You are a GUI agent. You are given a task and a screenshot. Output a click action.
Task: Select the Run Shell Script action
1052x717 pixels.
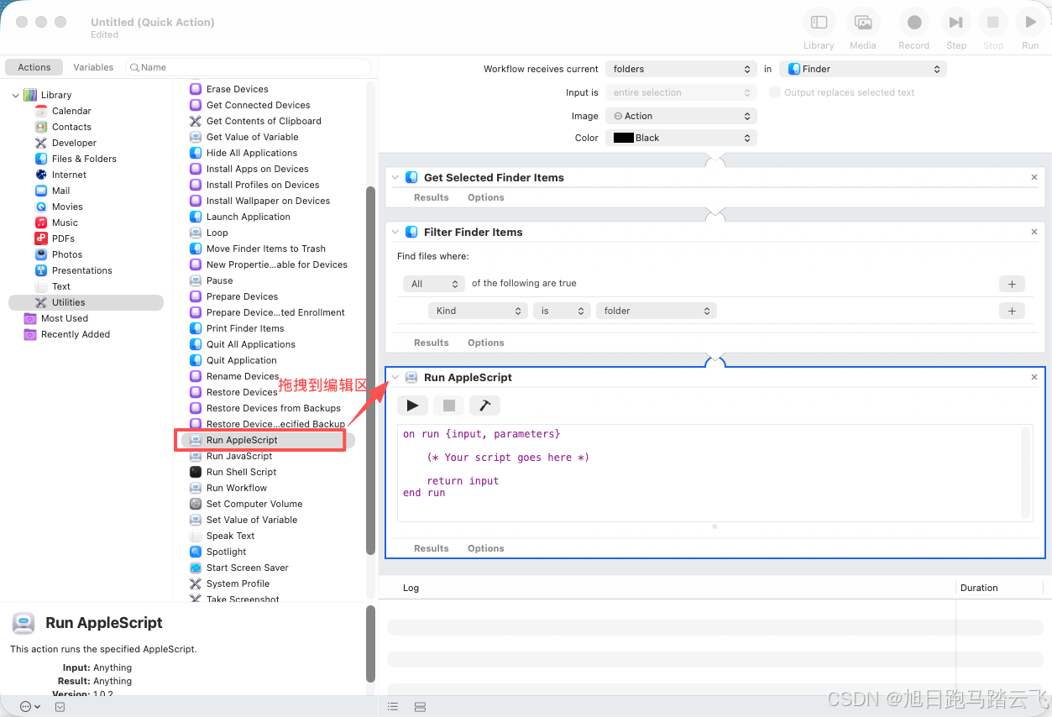(x=241, y=472)
